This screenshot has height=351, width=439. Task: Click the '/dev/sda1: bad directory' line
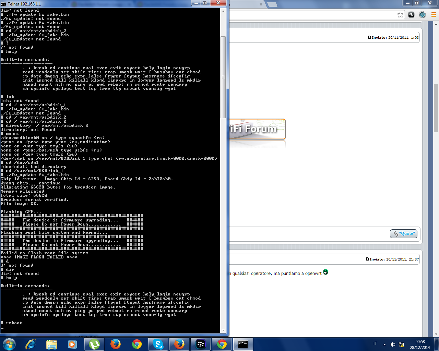pos(33,167)
